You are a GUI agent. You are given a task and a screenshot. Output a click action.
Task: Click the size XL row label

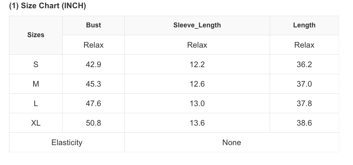36,123
